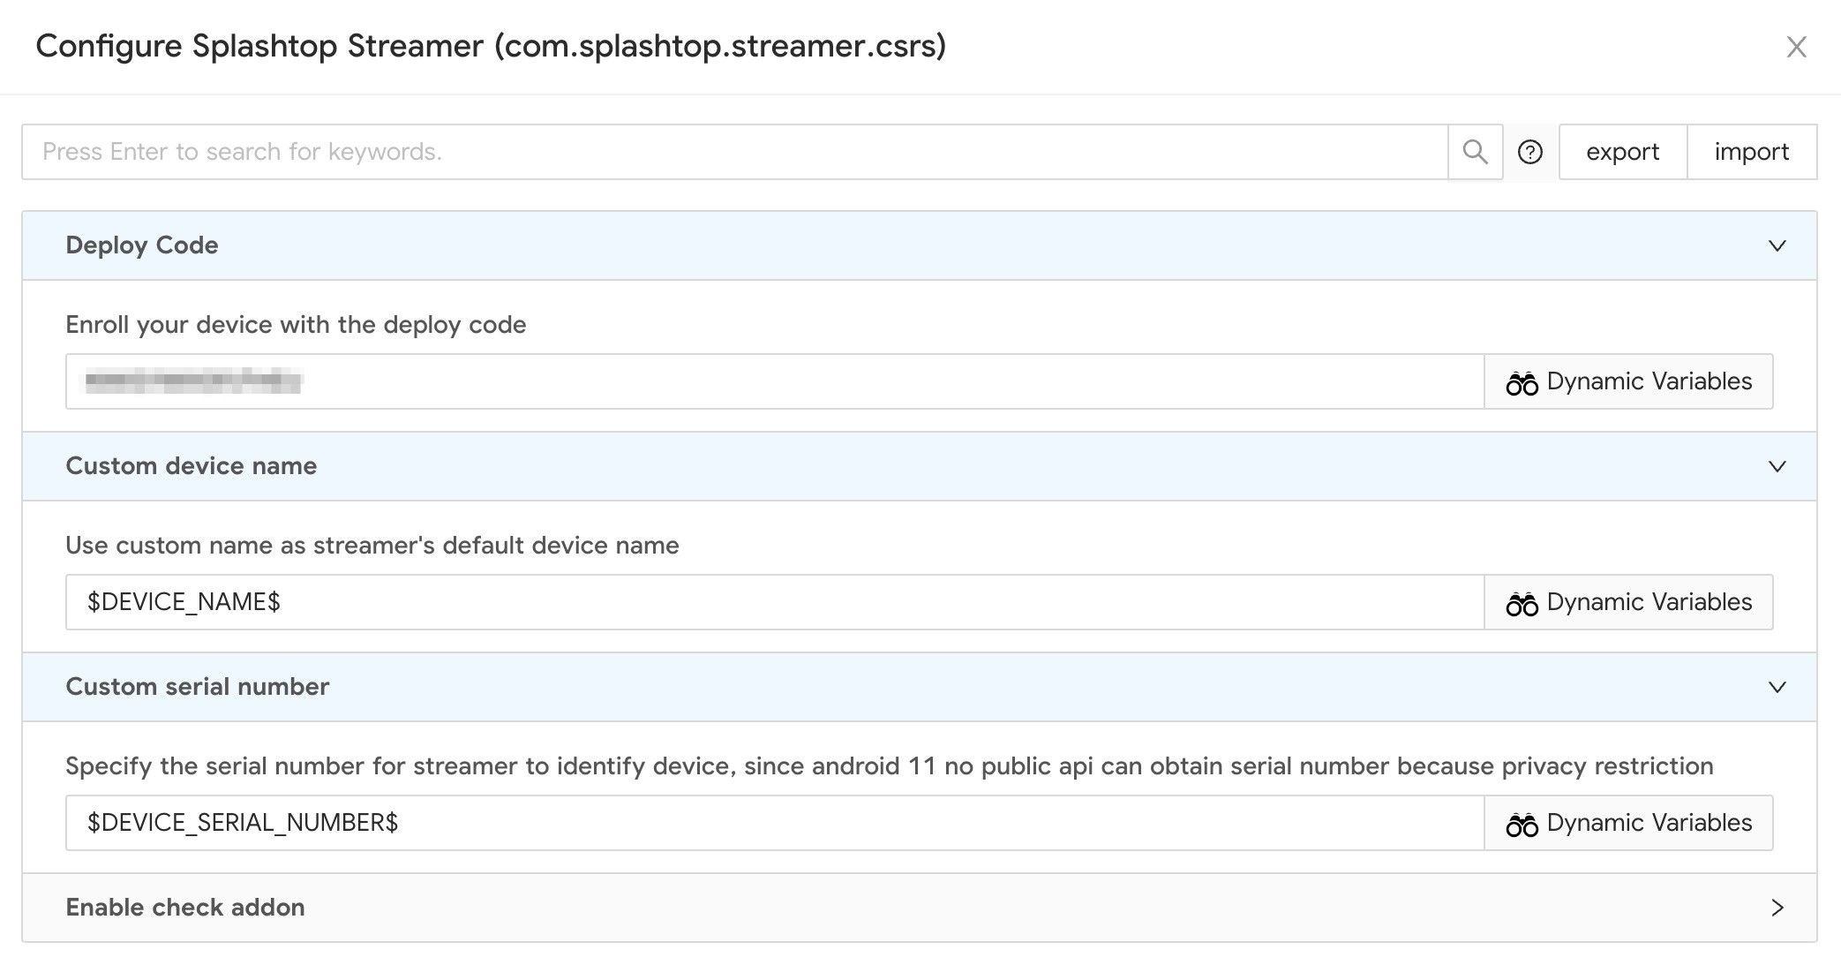1841x965 pixels.
Task: Click binoculars icon beside deploy code field
Action: pos(1522,382)
